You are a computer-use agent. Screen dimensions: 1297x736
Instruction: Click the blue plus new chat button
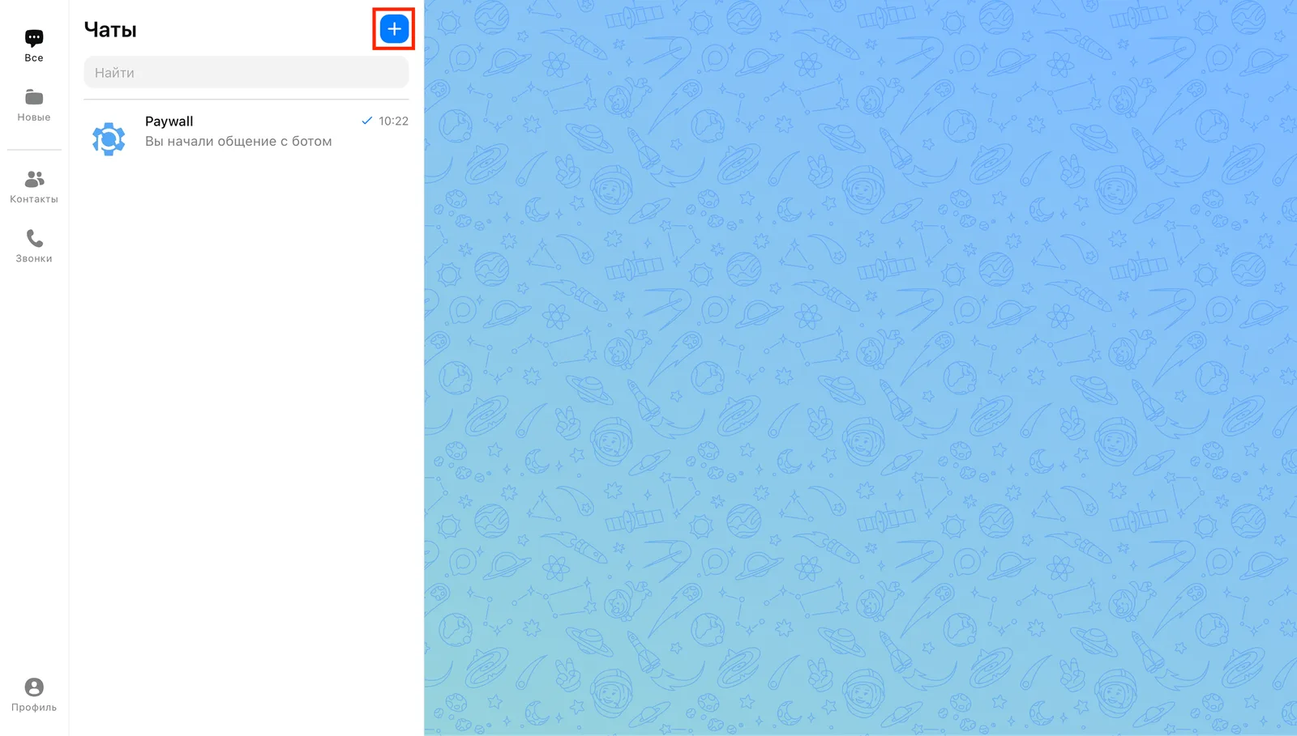(x=394, y=29)
